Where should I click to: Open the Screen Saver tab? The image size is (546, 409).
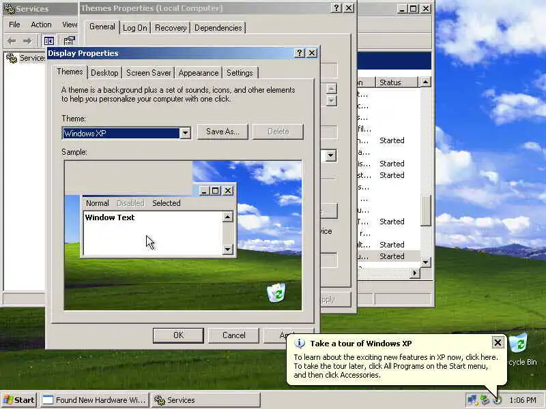coord(148,73)
